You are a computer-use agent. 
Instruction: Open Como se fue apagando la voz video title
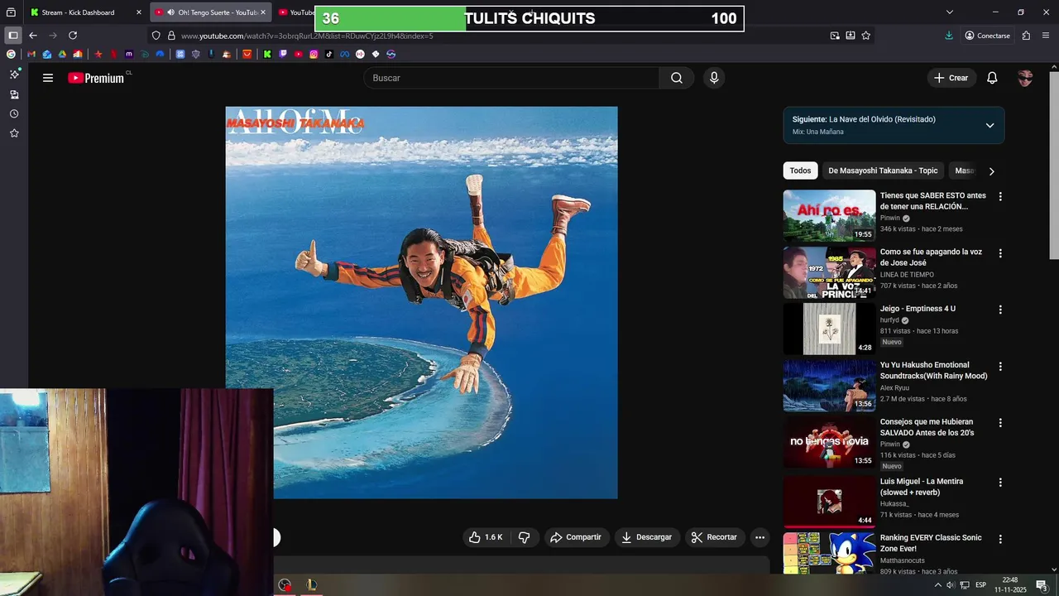click(931, 257)
